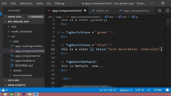The height and width of the screenshot is (96, 171).
Task: Click the split editor right icon
Action: click(x=168, y=10)
